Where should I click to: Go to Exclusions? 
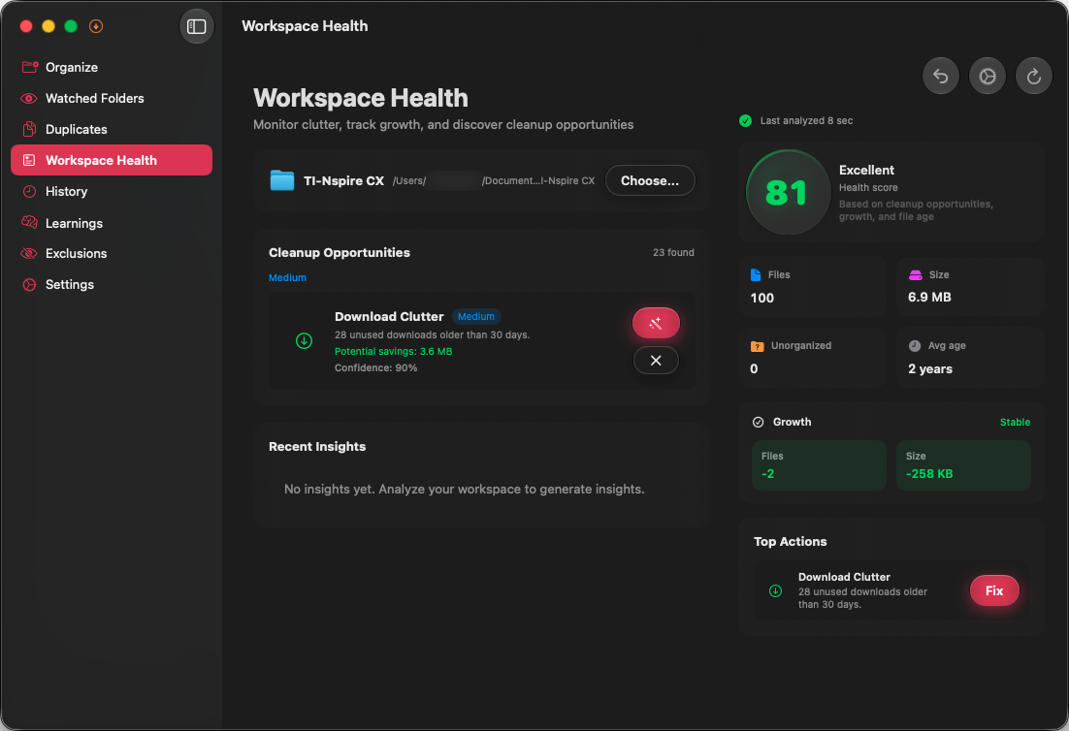(112, 253)
